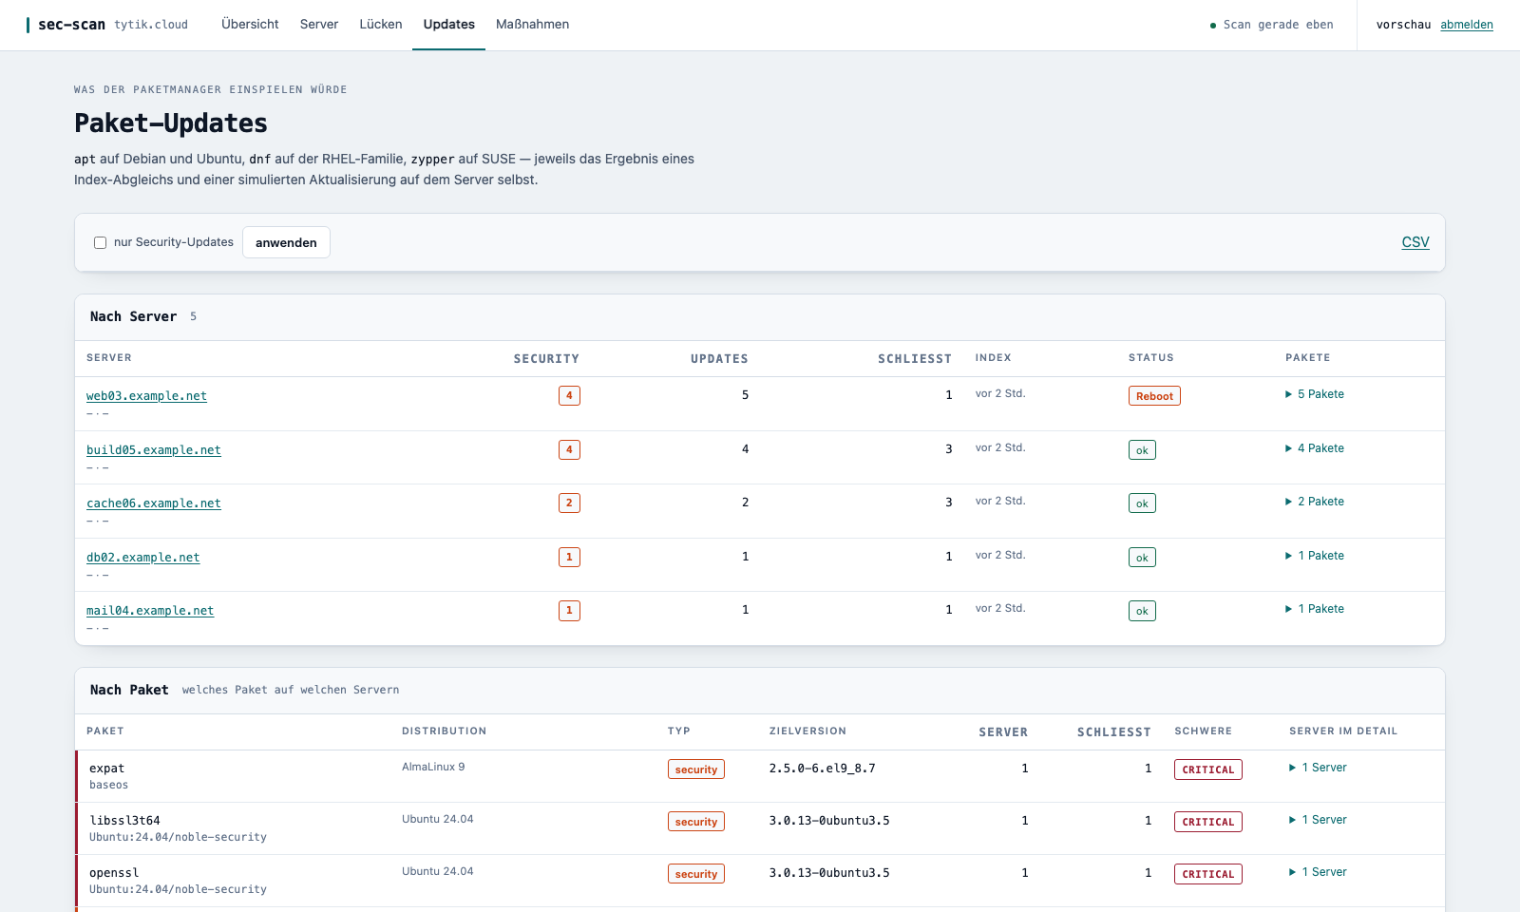Switch to the Server tab

click(319, 25)
